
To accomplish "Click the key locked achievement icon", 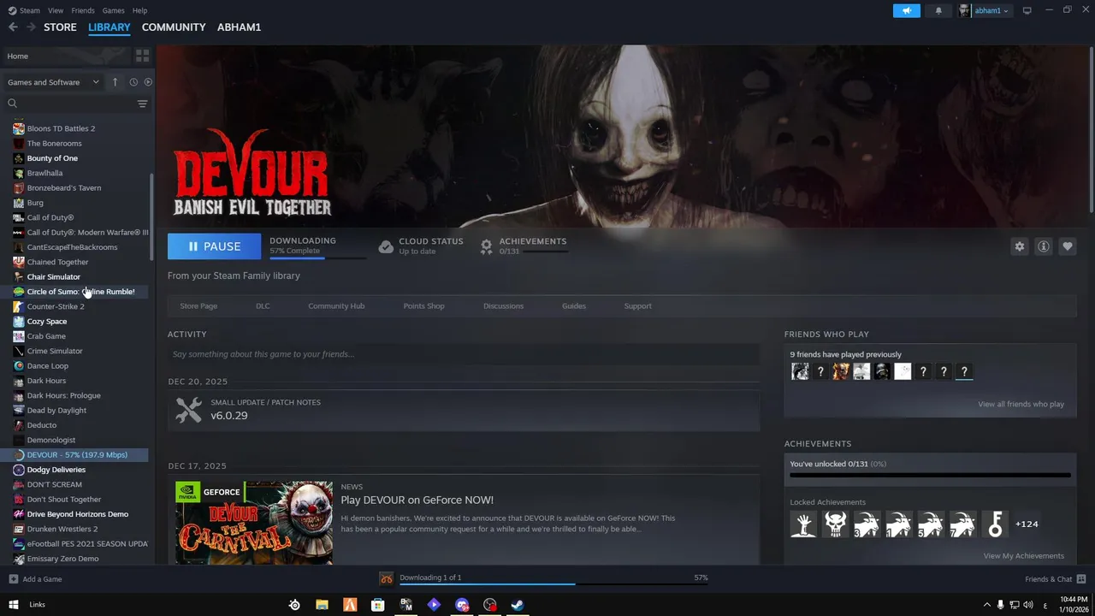I will (995, 524).
